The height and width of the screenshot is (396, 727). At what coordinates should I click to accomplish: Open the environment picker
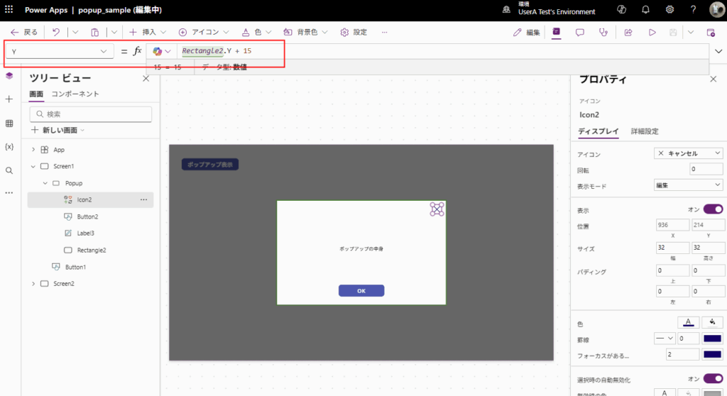(x=550, y=9)
